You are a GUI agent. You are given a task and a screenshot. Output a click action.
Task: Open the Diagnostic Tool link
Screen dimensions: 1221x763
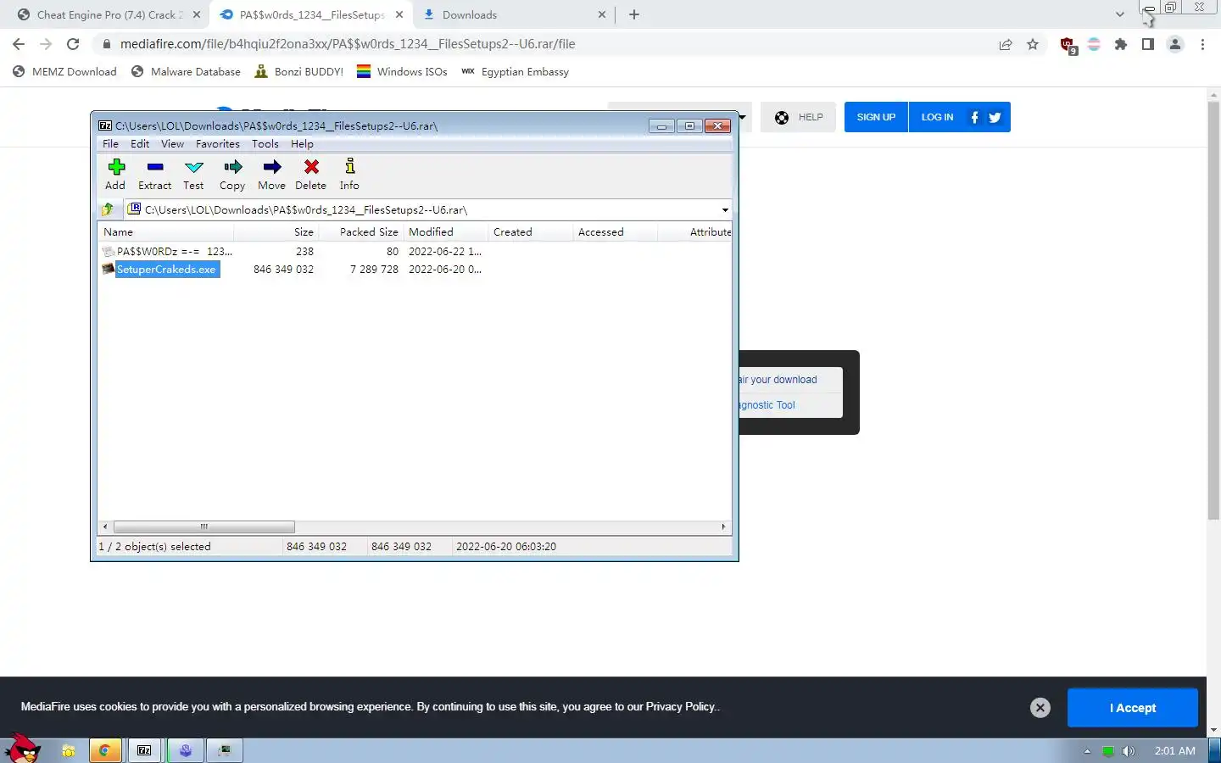click(767, 405)
